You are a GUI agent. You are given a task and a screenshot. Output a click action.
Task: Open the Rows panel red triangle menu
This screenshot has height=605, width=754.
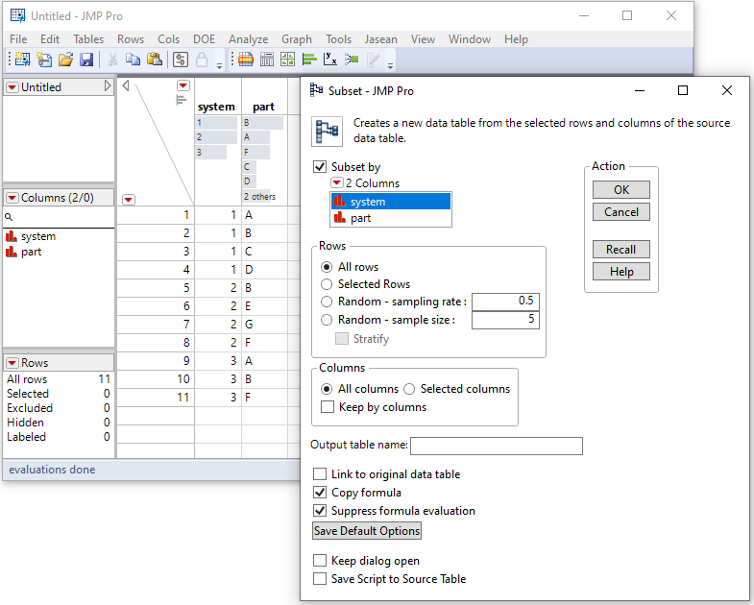click(12, 363)
